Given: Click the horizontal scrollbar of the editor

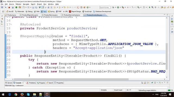Looking at the screenshot, I should [x=71, y=79].
